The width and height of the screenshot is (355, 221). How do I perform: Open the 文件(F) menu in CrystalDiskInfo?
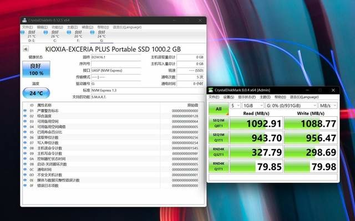coord(27,27)
